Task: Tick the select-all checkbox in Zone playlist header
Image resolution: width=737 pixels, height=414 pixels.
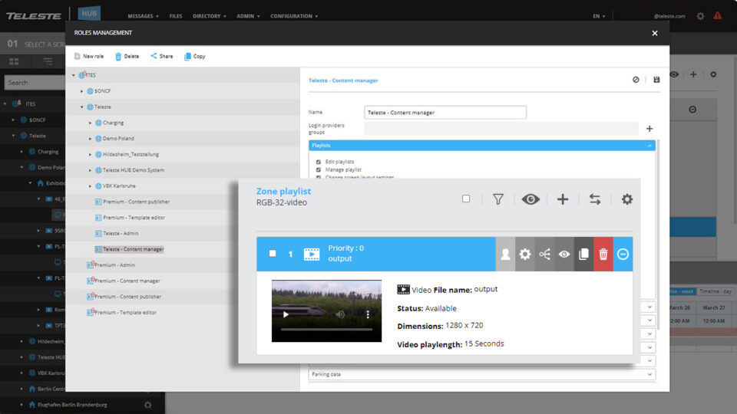Action: tap(466, 199)
